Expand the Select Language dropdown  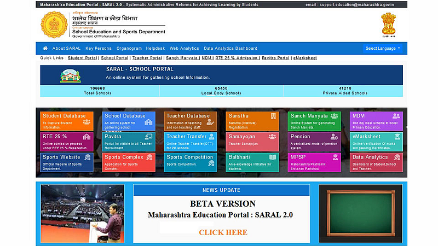coord(383,48)
